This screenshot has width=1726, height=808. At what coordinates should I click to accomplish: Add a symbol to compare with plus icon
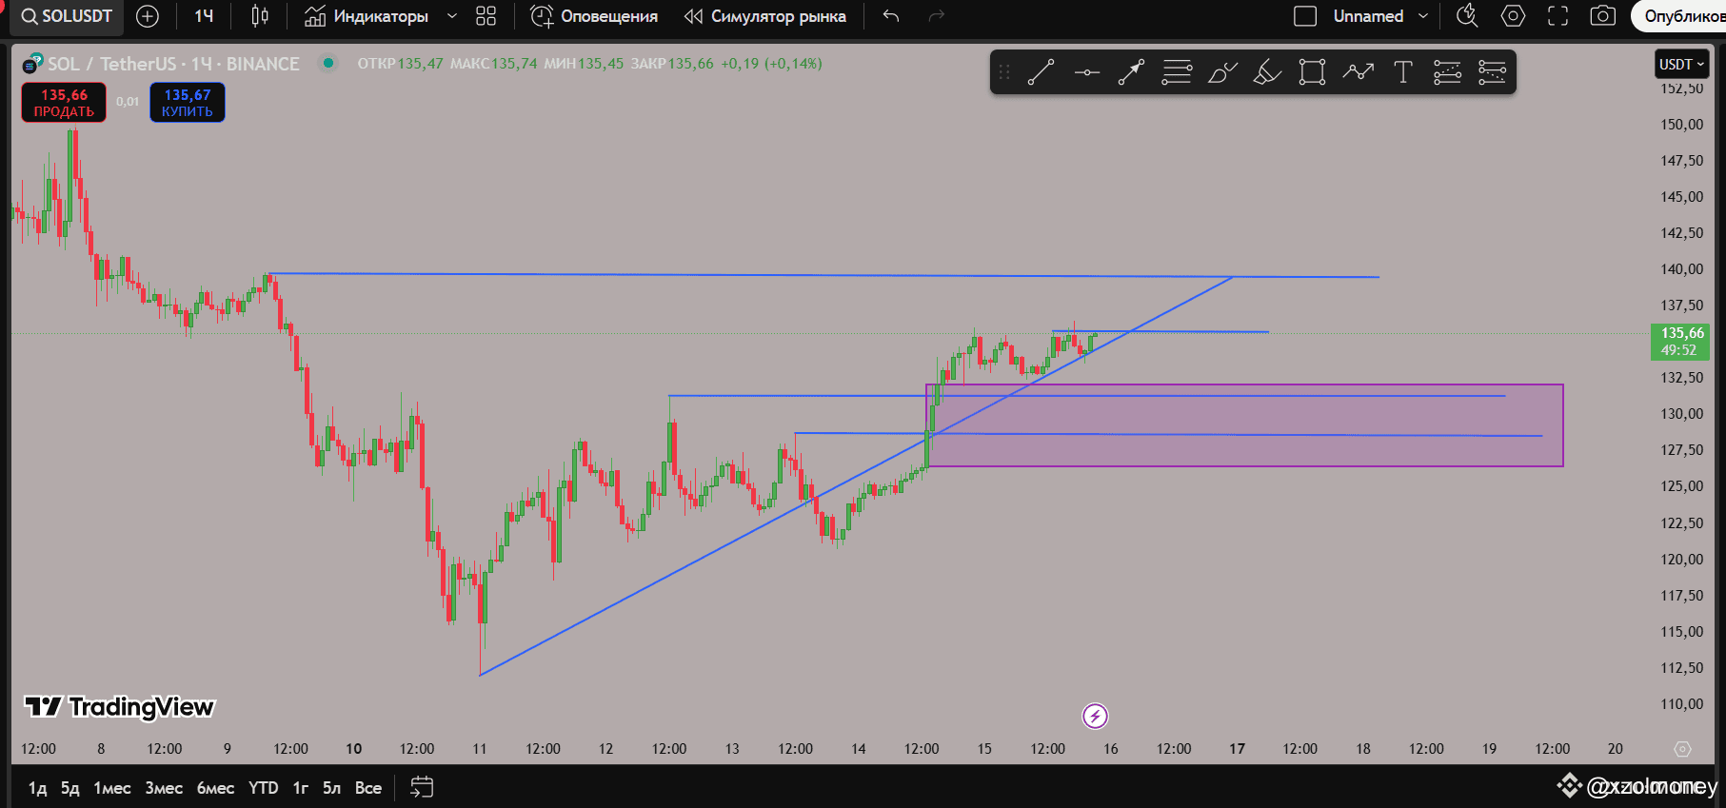point(148,16)
